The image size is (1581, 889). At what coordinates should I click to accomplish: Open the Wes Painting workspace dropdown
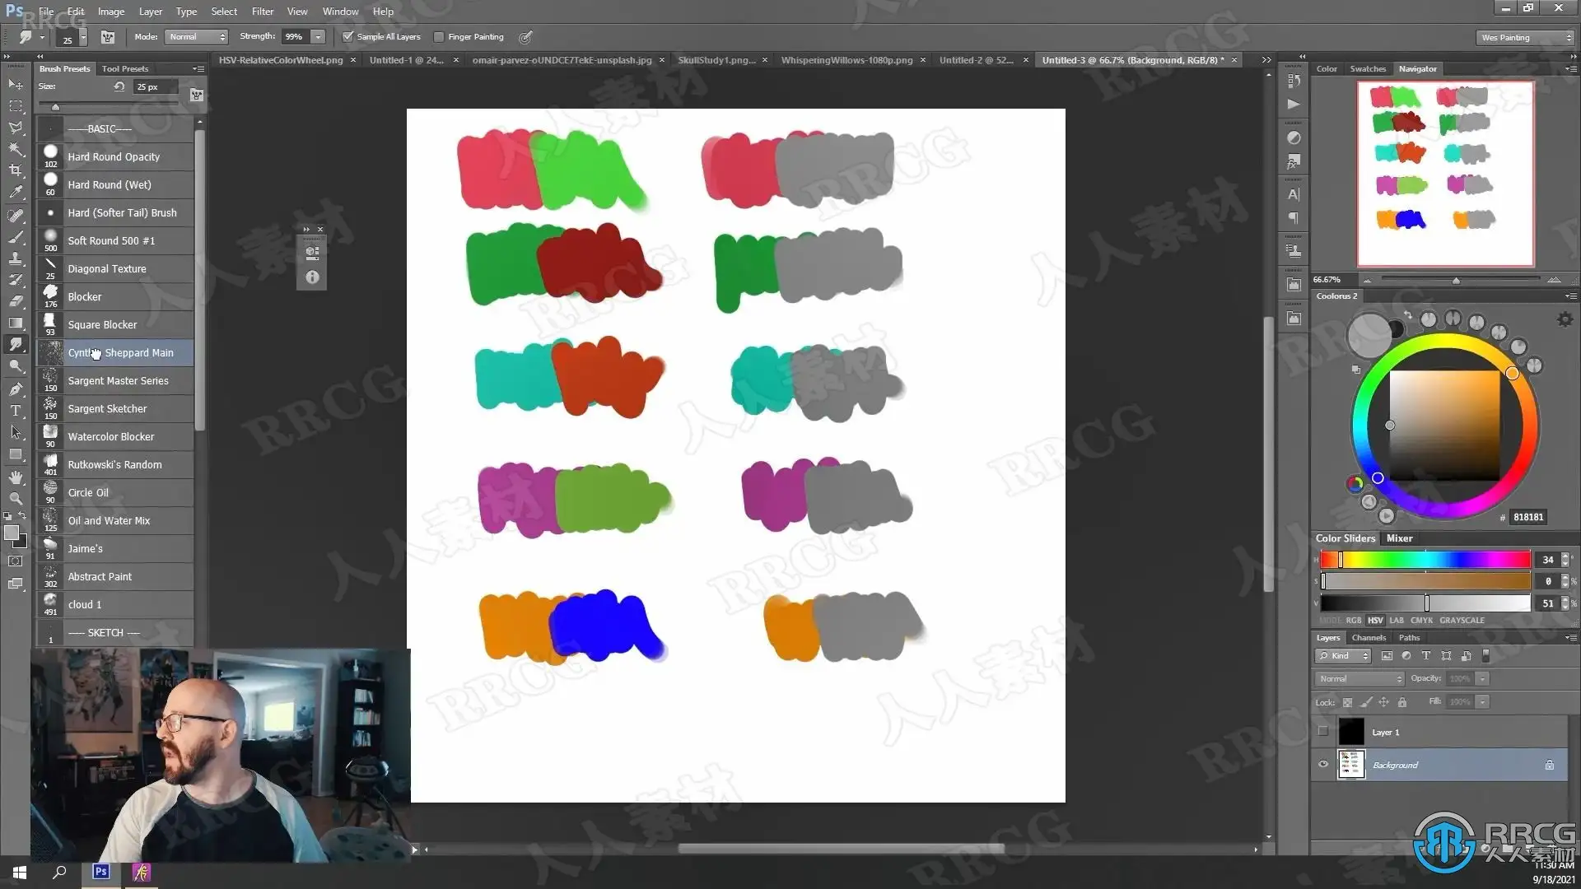(1525, 37)
